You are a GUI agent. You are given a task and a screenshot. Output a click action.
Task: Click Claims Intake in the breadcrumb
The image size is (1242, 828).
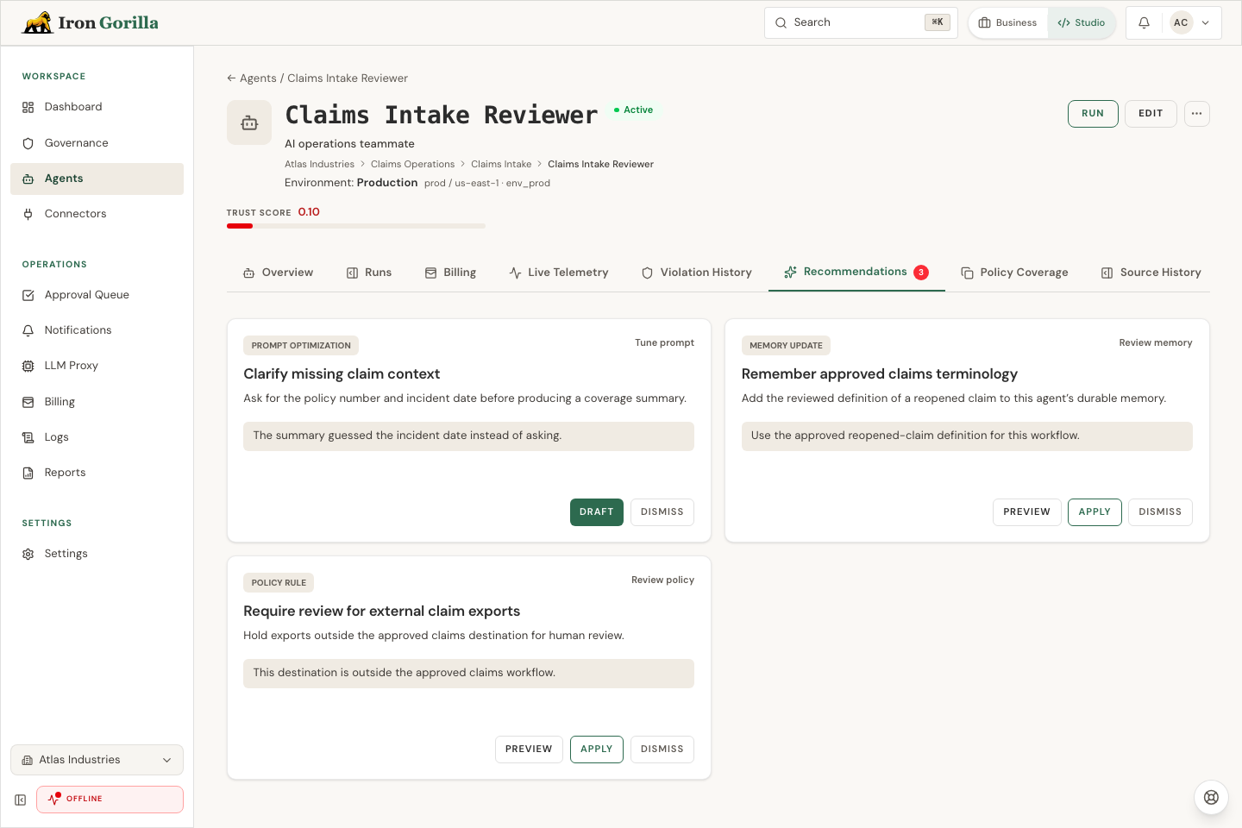click(x=501, y=165)
